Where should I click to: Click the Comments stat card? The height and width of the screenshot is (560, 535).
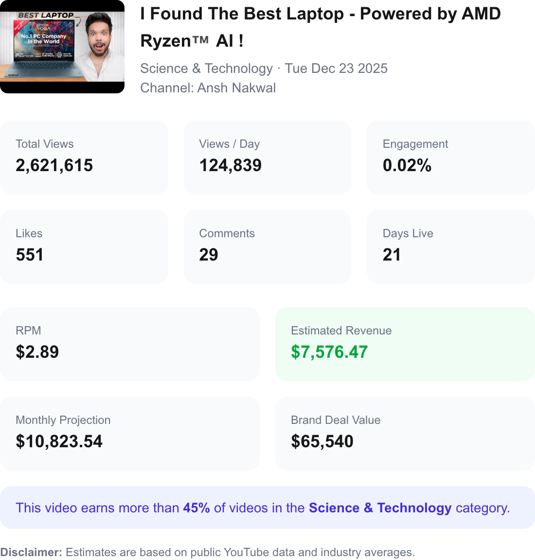pos(267,246)
